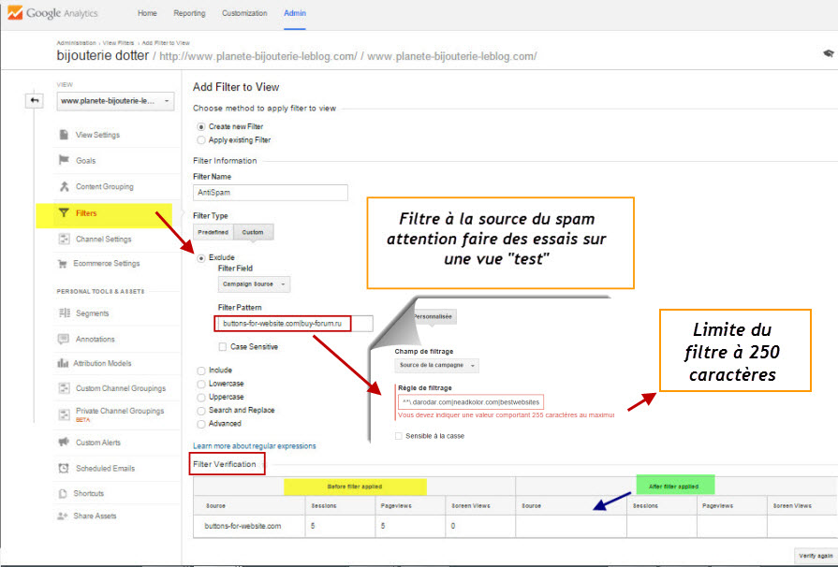Switch to Predefined filter type tab

(x=213, y=232)
